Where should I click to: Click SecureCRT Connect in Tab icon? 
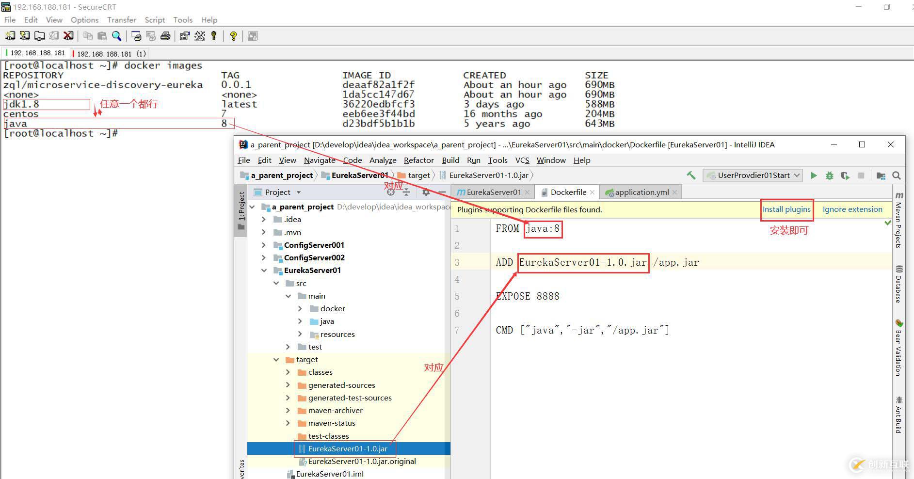[x=39, y=36]
